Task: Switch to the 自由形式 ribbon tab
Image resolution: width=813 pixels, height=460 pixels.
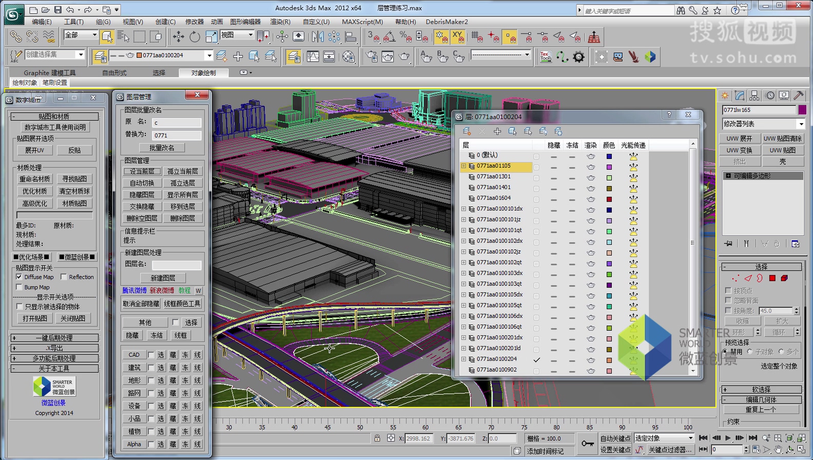Action: [114, 73]
